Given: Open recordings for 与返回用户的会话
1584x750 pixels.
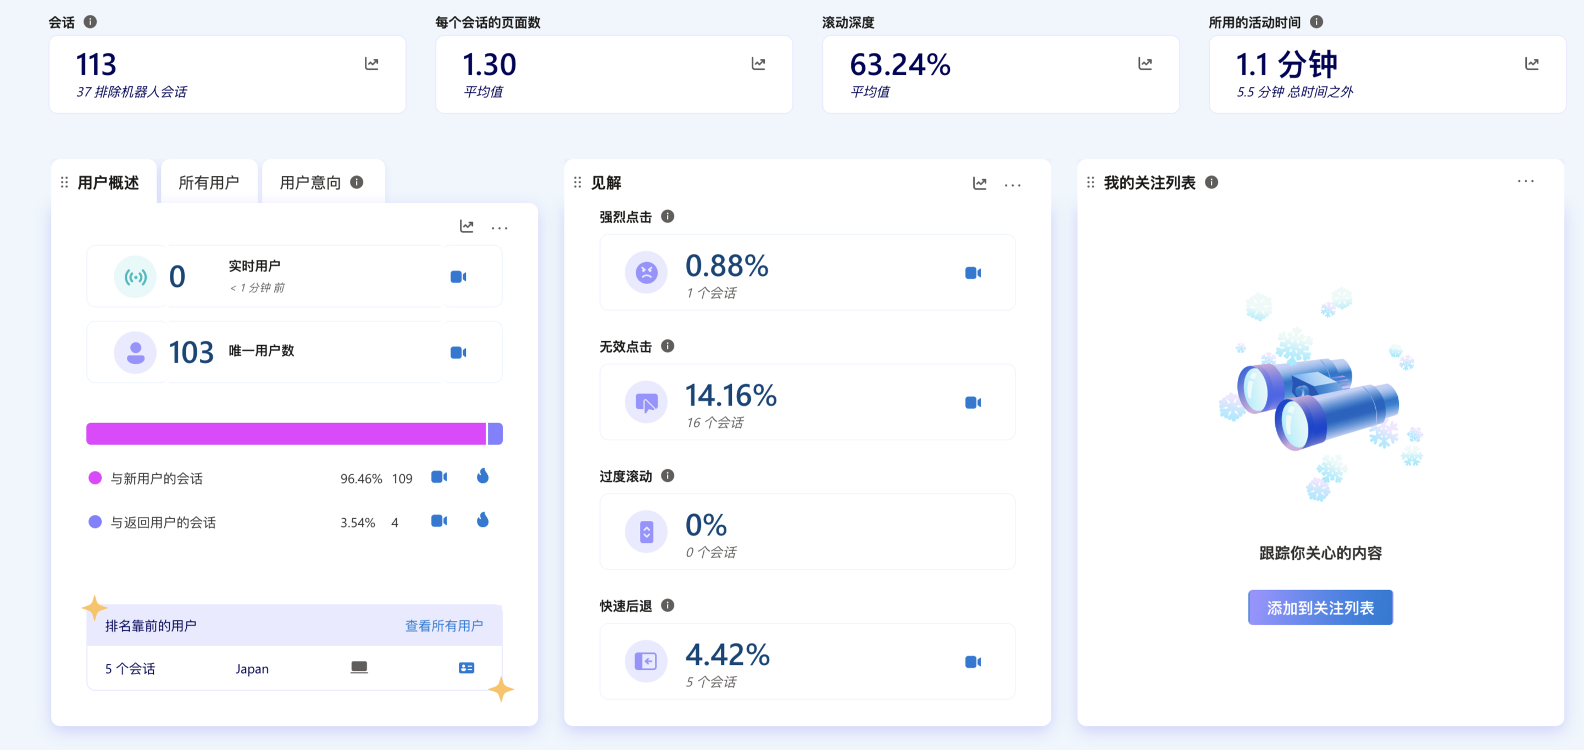Looking at the screenshot, I should pos(439,521).
